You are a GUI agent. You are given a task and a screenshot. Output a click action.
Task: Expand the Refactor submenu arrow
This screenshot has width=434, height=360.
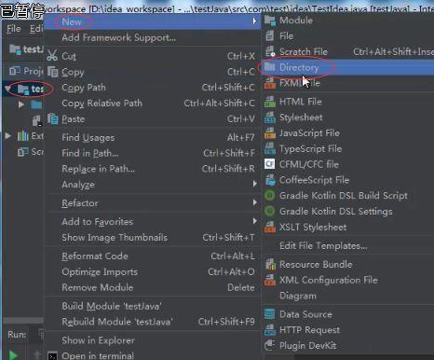255,202
